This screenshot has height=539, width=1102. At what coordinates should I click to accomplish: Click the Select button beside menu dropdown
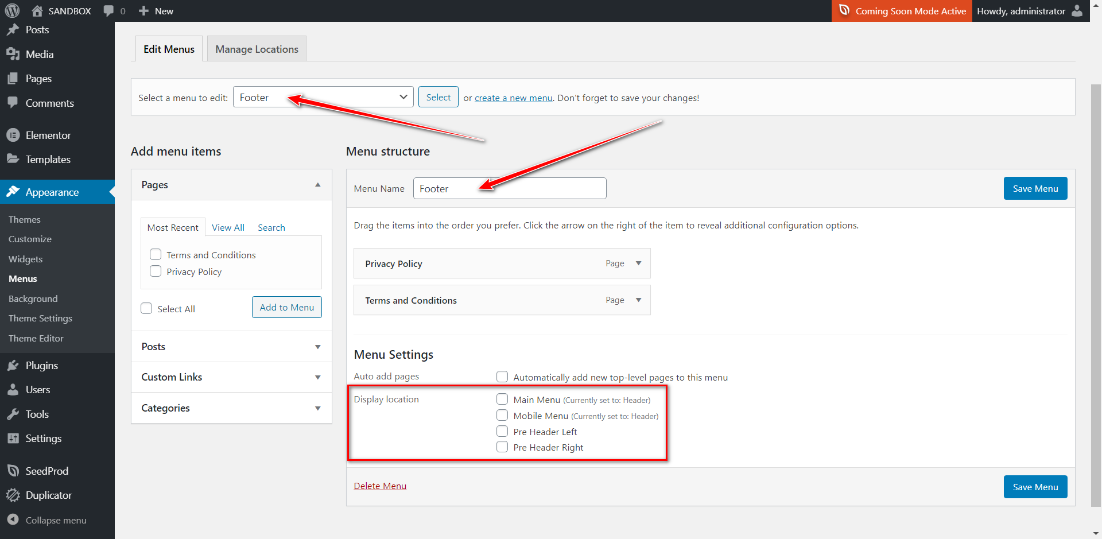pos(439,97)
